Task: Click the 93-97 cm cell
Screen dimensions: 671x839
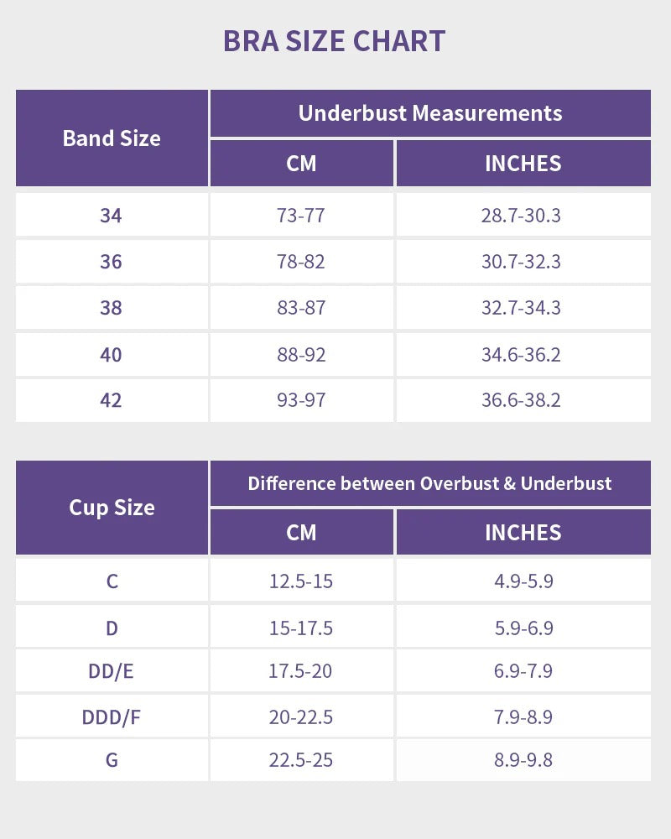Action: (x=301, y=400)
